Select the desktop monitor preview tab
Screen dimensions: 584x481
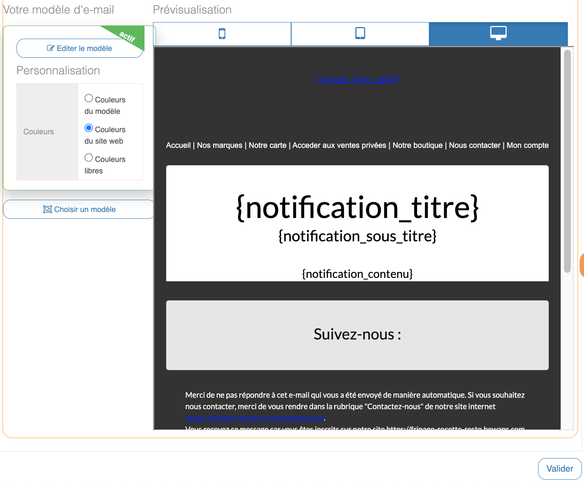(x=498, y=34)
